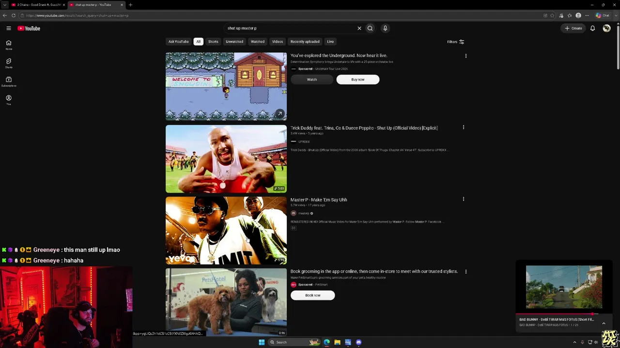The image size is (620, 348).
Task: Open the PetSmart Book grooming headline
Action: tap(374, 272)
